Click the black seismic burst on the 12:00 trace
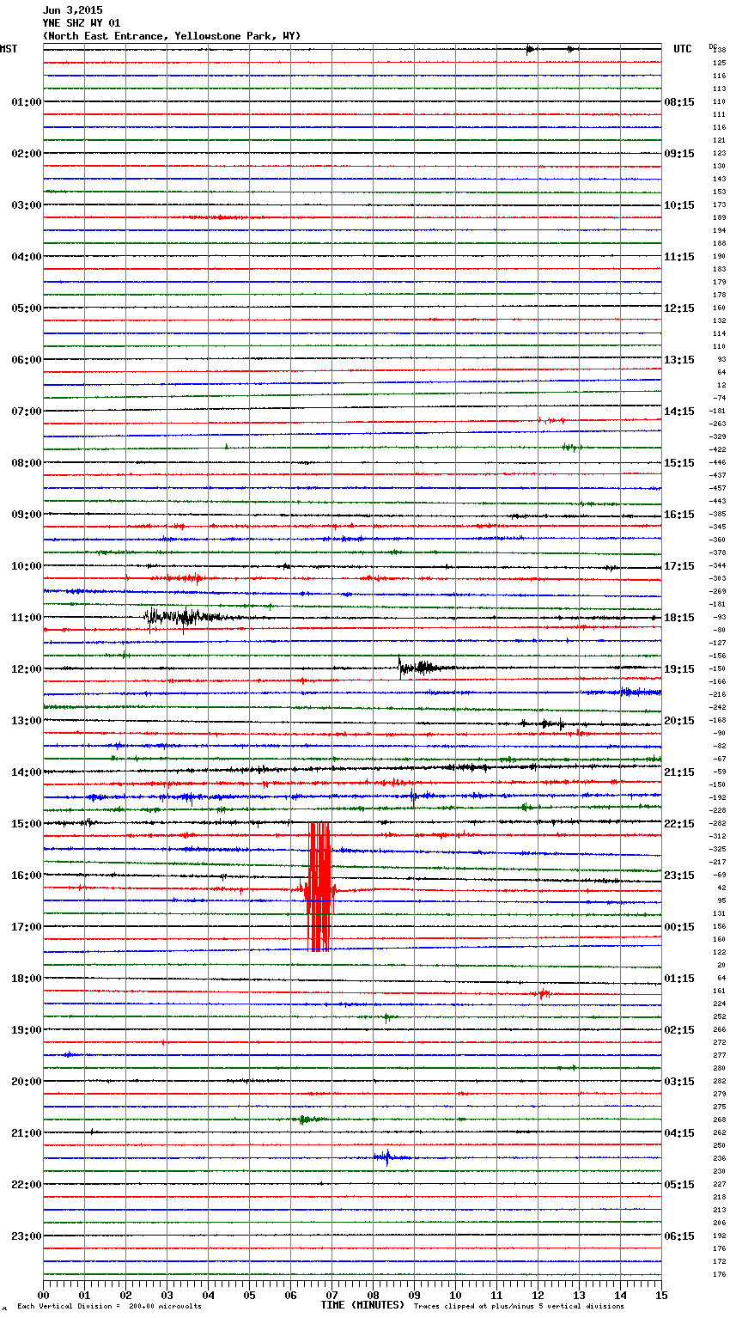Screen dimensions: 730x1318 419,668
